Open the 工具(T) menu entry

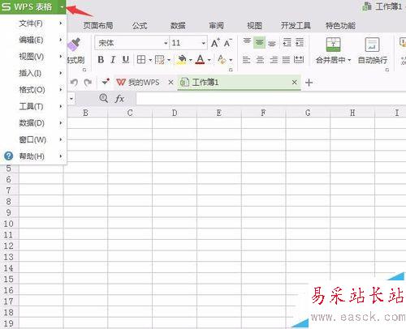tap(33, 106)
